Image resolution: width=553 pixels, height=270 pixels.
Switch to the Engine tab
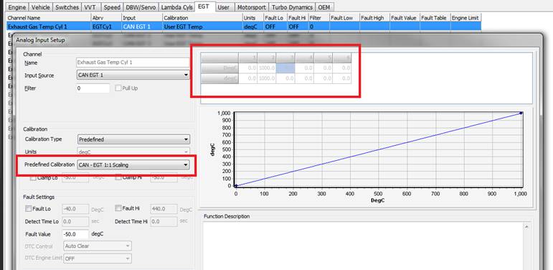click(x=17, y=7)
